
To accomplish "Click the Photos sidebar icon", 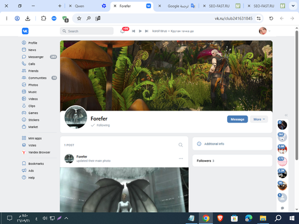I will click(x=24, y=85).
